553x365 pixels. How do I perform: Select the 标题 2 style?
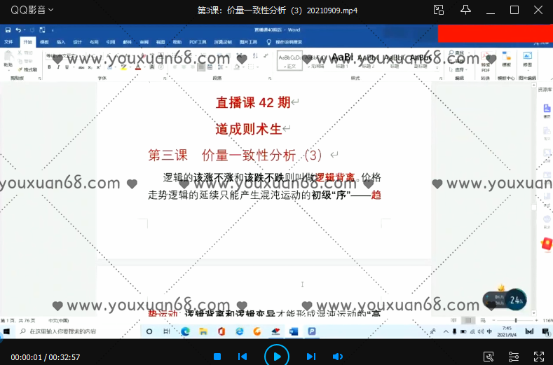click(367, 61)
